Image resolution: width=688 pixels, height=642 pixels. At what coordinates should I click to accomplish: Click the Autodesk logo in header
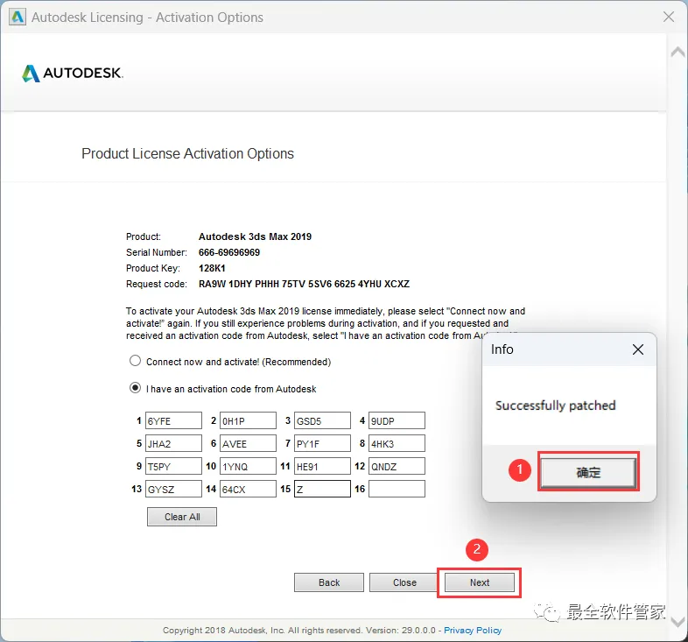(73, 73)
